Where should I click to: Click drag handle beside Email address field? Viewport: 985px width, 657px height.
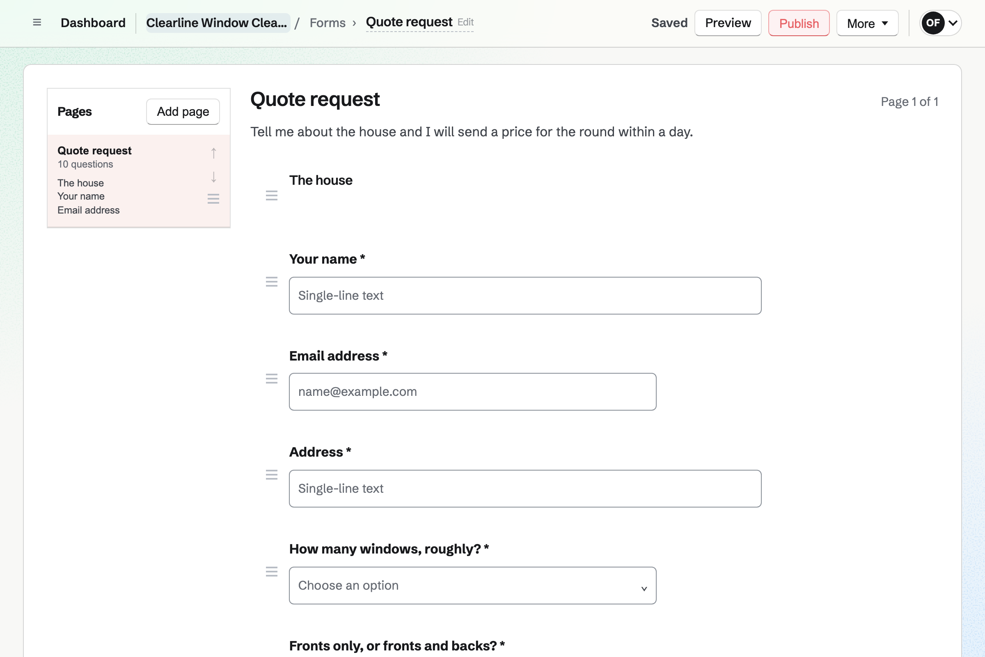click(272, 379)
